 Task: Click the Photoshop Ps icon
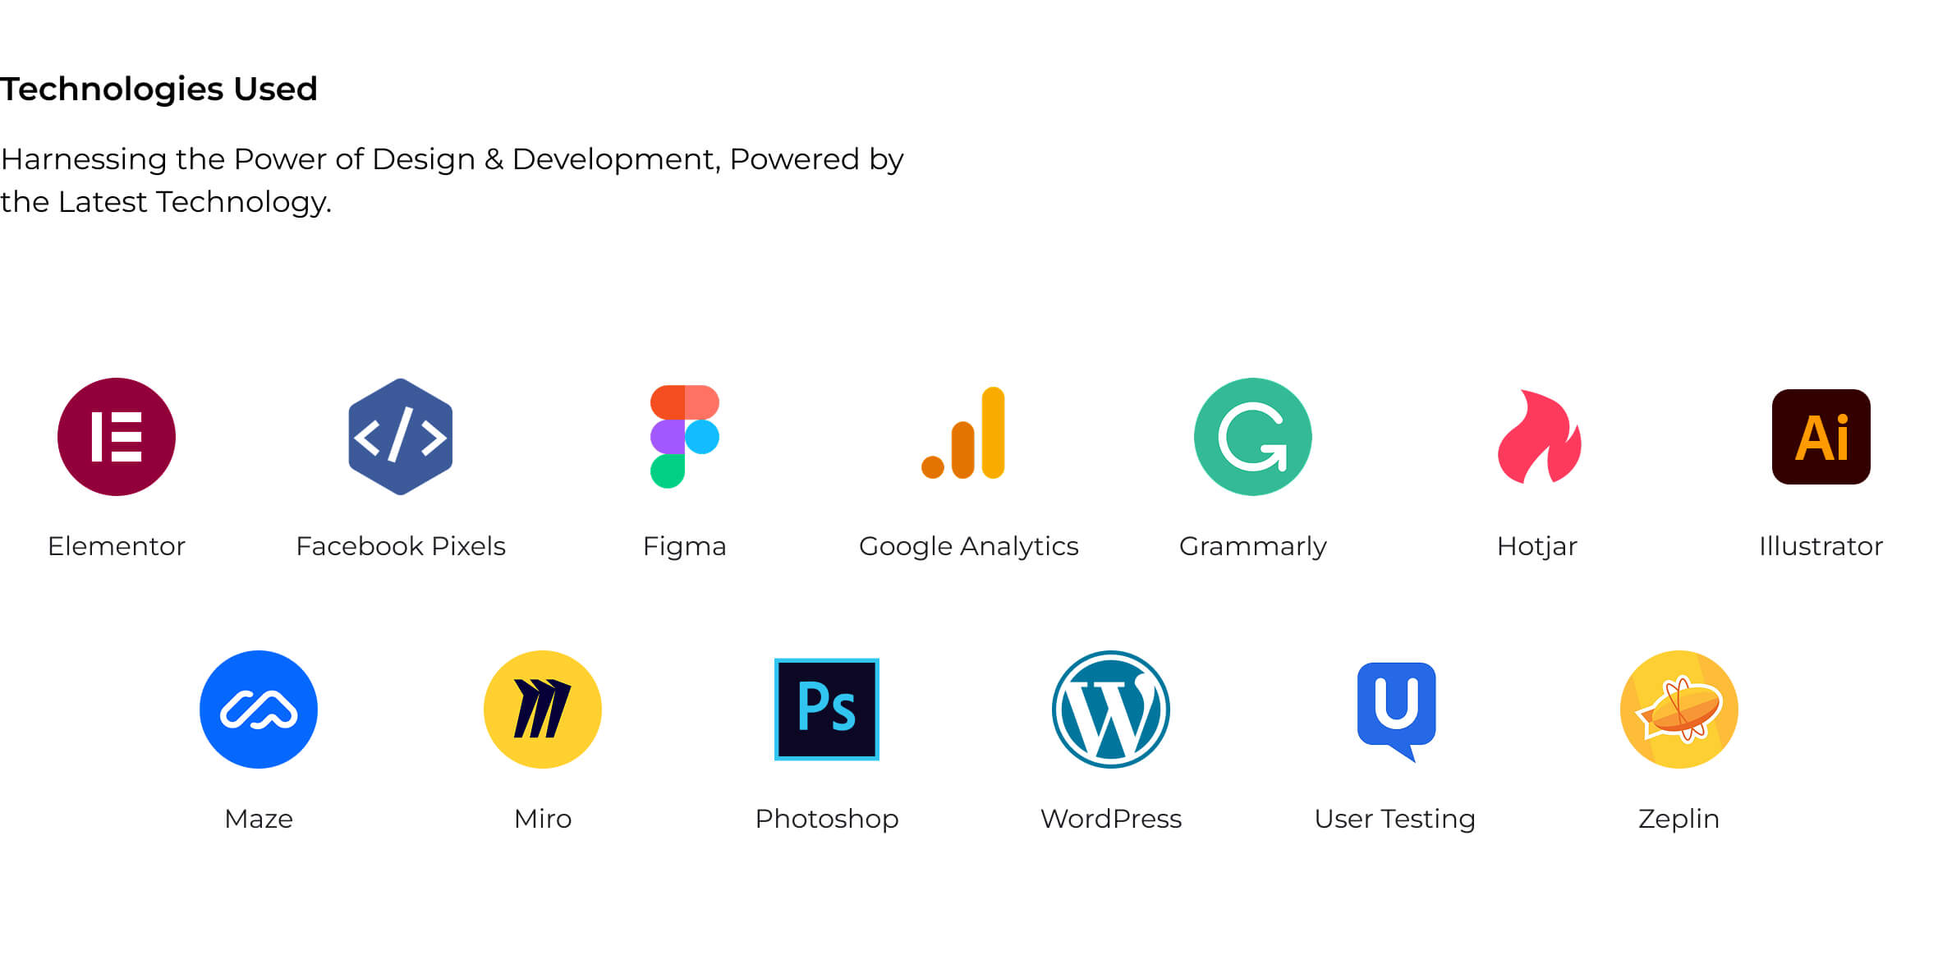[827, 710]
